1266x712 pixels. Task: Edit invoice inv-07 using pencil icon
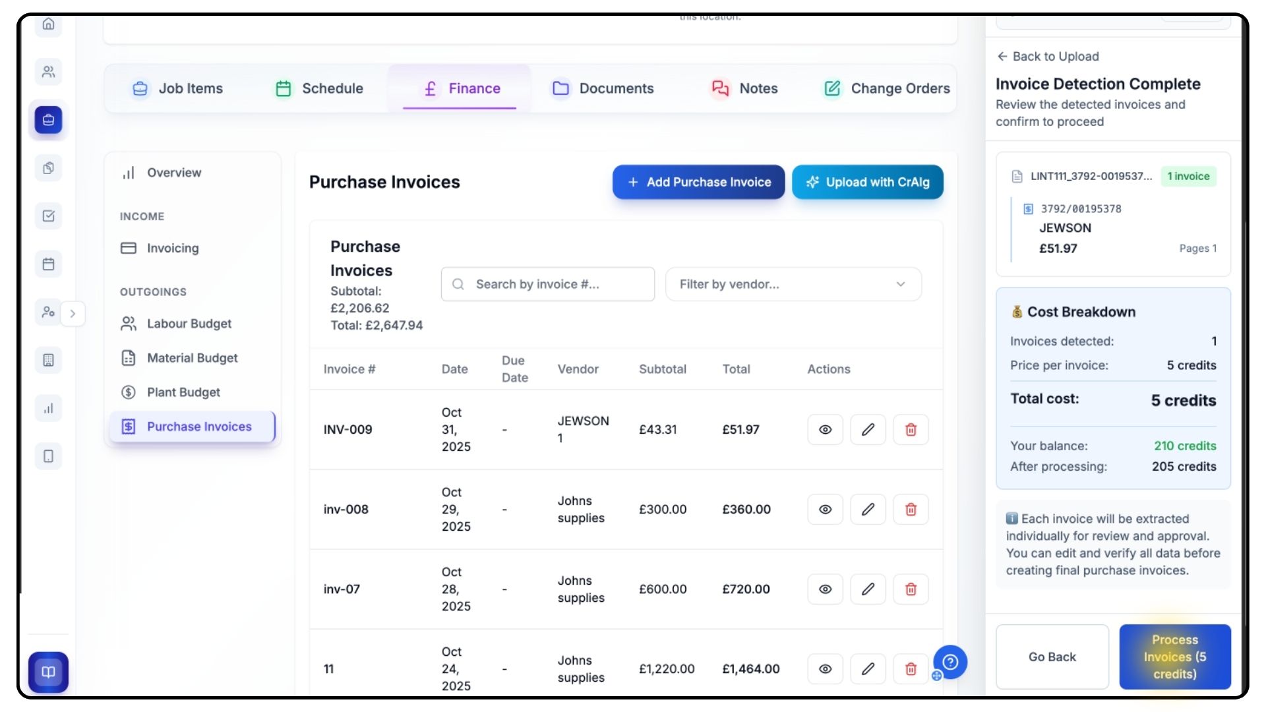pos(868,589)
